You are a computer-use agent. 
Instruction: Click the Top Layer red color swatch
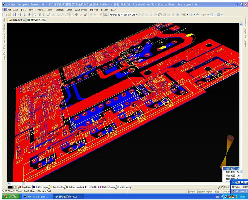pyautogui.click(x=20, y=187)
